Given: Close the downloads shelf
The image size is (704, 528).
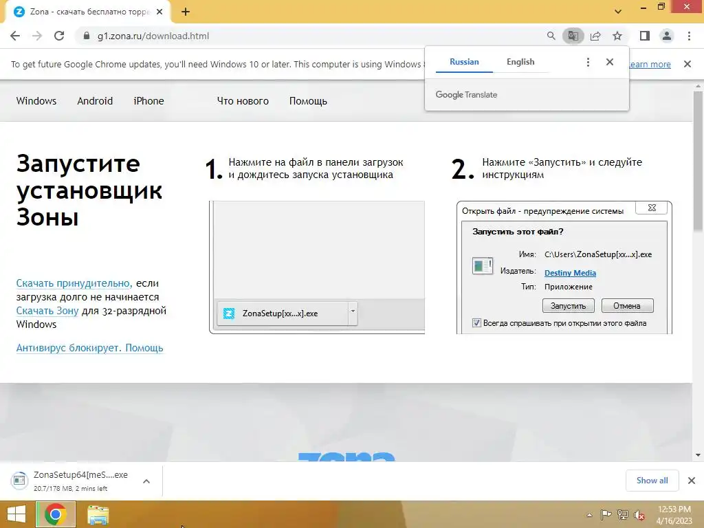Looking at the screenshot, I should tap(692, 481).
